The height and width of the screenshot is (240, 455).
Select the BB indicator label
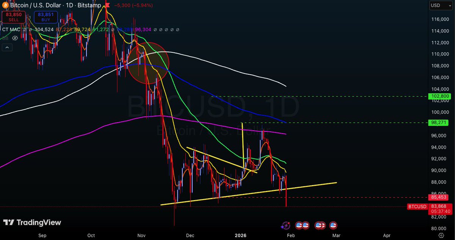pos(5,38)
